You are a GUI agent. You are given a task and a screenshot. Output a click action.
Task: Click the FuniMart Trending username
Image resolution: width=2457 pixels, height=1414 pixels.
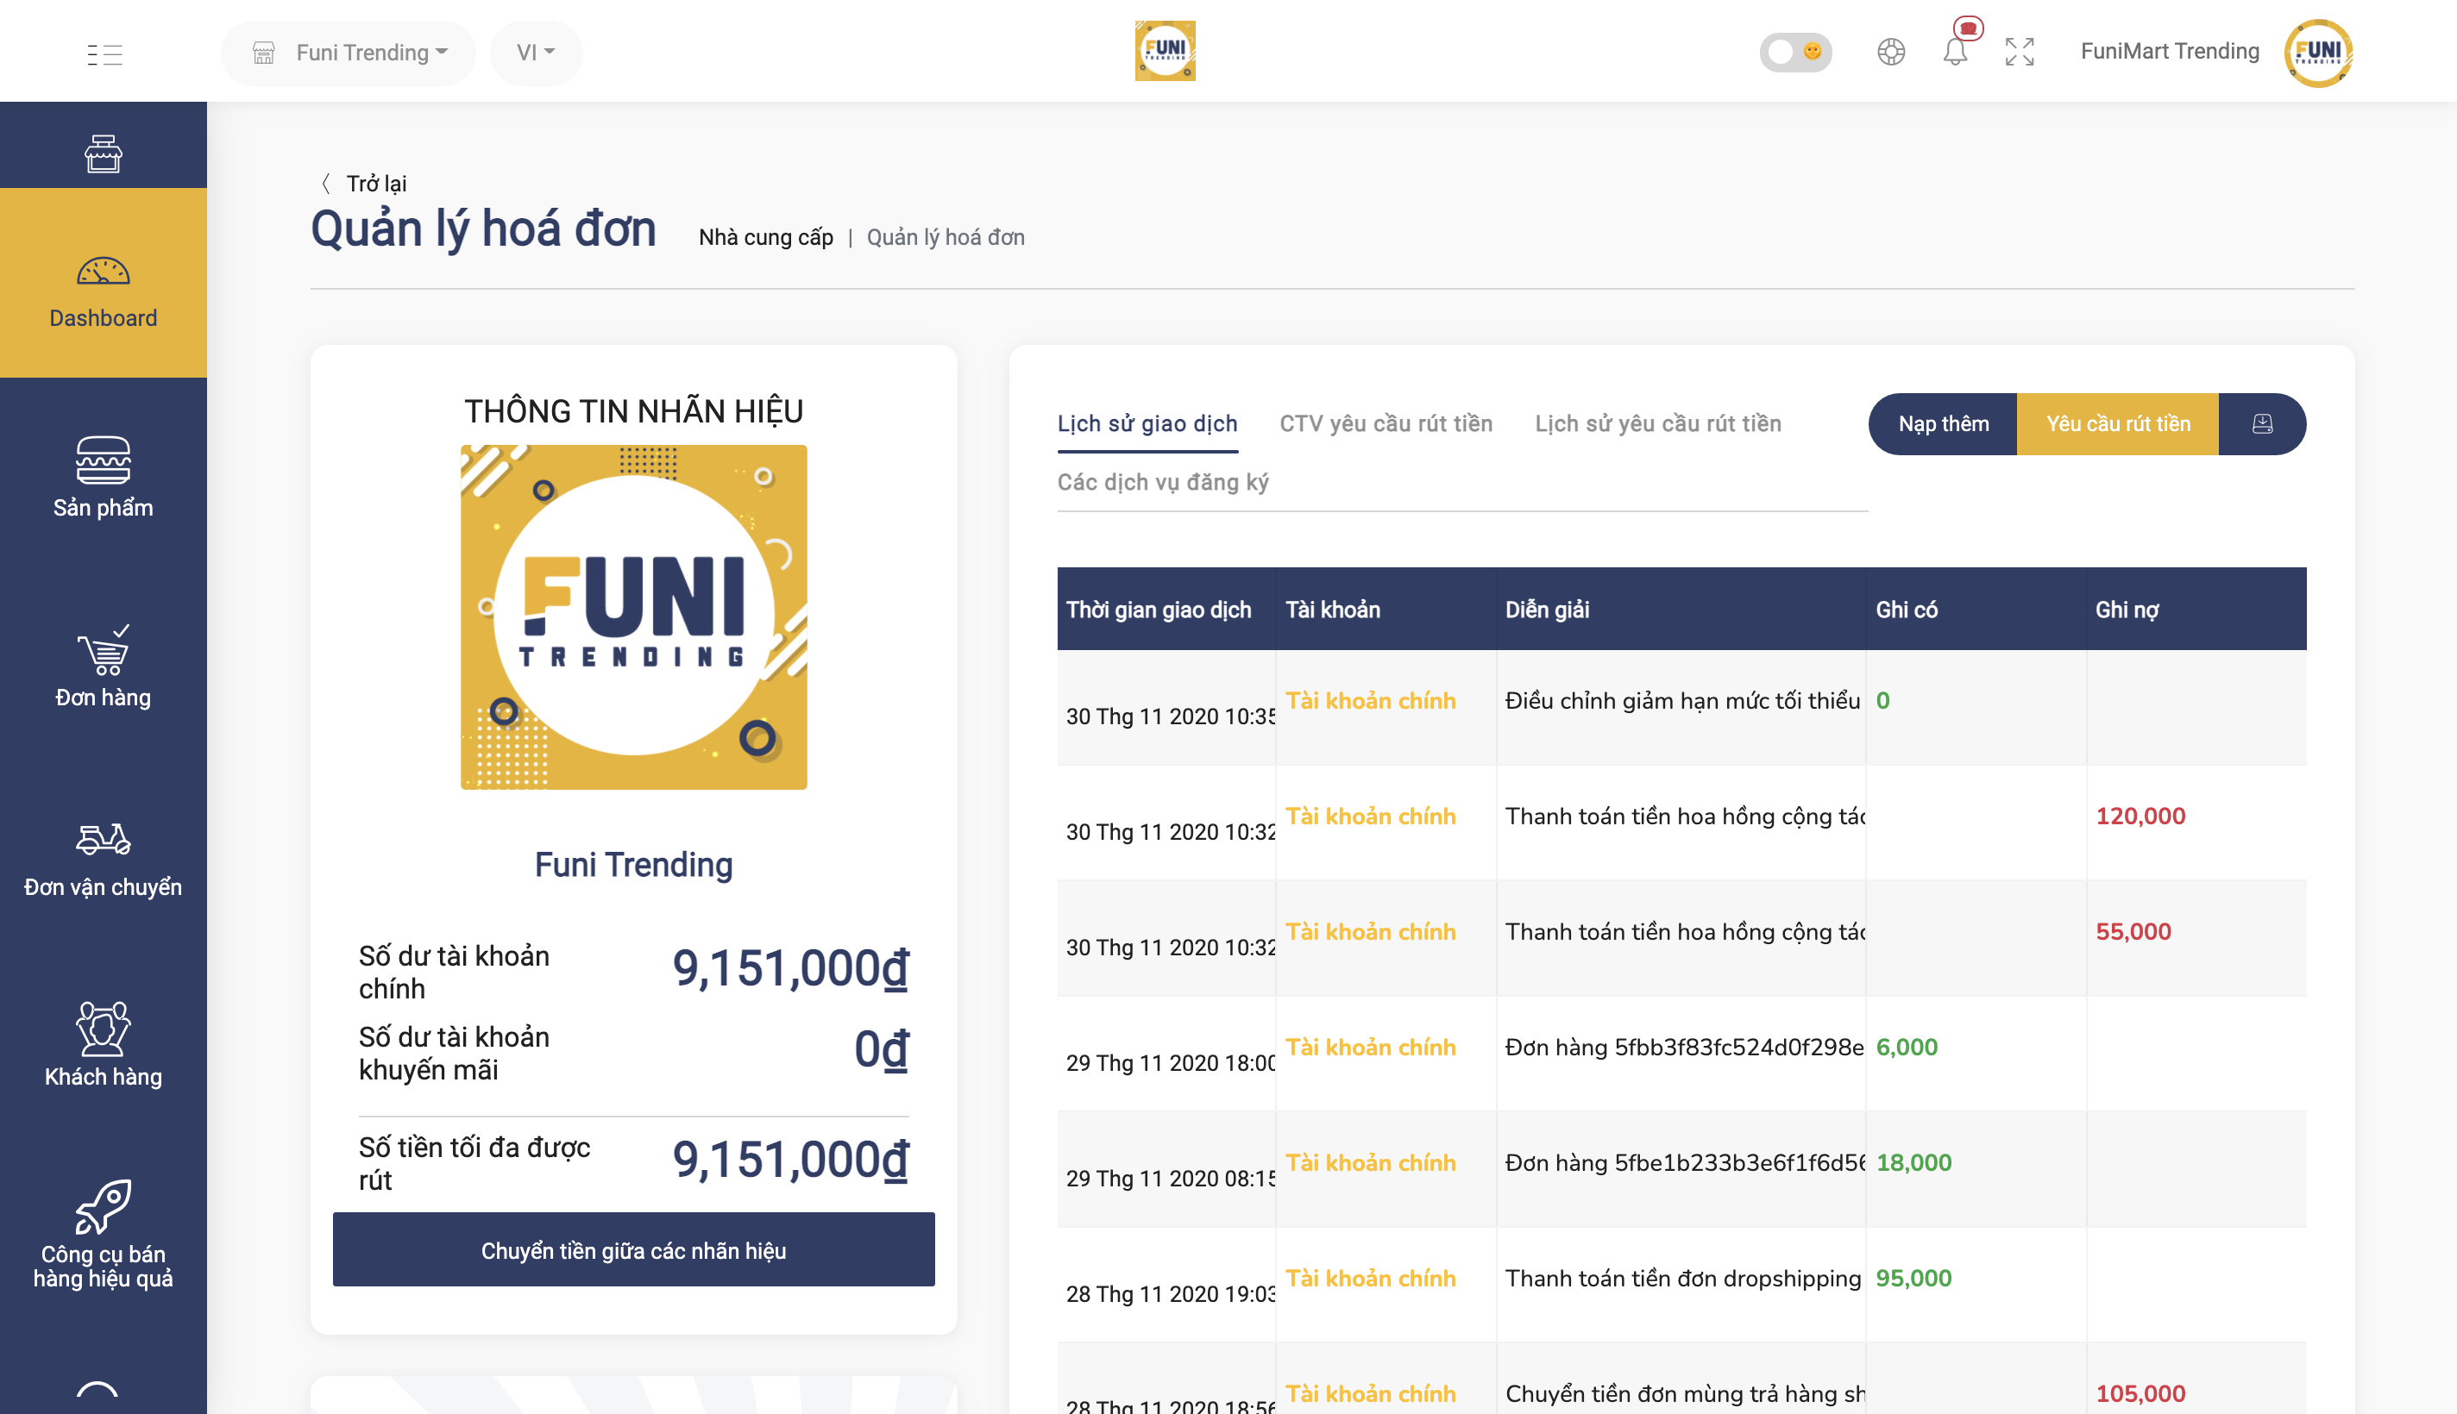point(2170,52)
